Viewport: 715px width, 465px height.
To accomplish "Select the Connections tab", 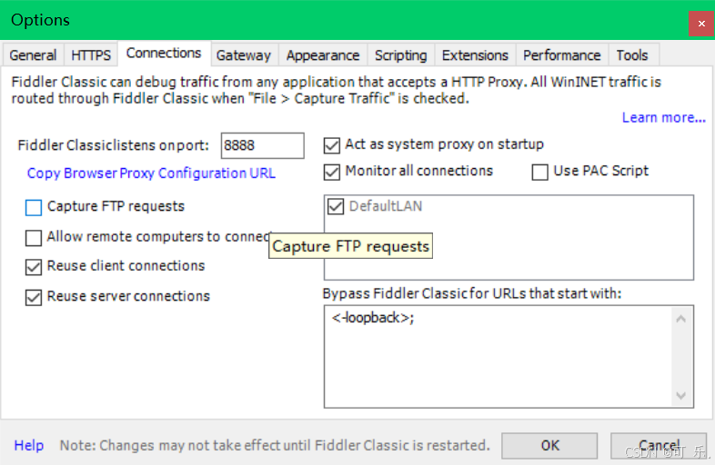I will [x=164, y=54].
